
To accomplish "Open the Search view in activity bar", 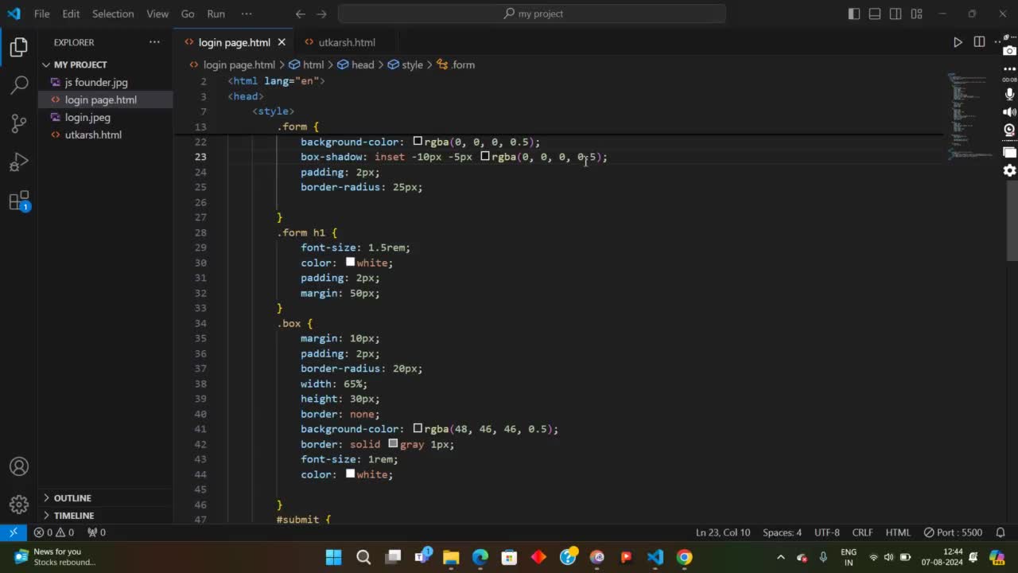I will pos(19,84).
